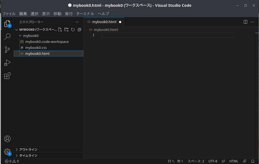259x164 pixels.
Task: Click line 1 in the editor
Action: pyautogui.click(x=168, y=35)
